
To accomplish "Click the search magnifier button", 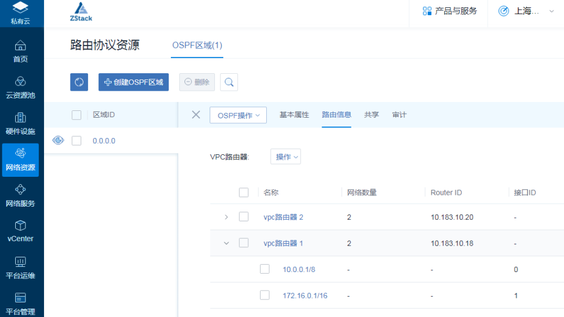I will point(229,82).
